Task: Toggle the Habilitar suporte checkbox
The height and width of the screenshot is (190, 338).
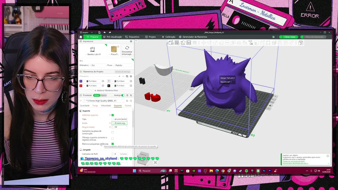Action: tap(113, 115)
